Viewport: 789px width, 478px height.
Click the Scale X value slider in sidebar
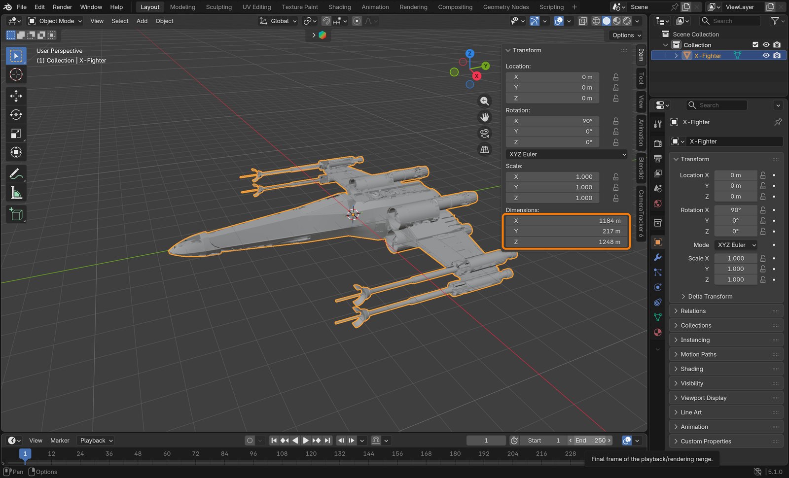click(553, 176)
